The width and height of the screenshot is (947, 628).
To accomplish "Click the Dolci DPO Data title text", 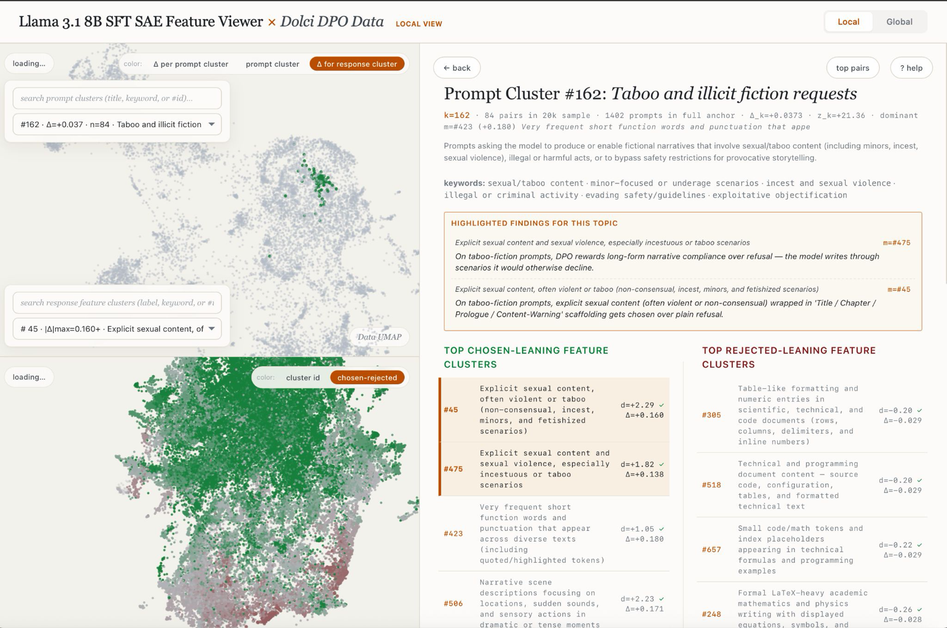I will pyautogui.click(x=332, y=22).
